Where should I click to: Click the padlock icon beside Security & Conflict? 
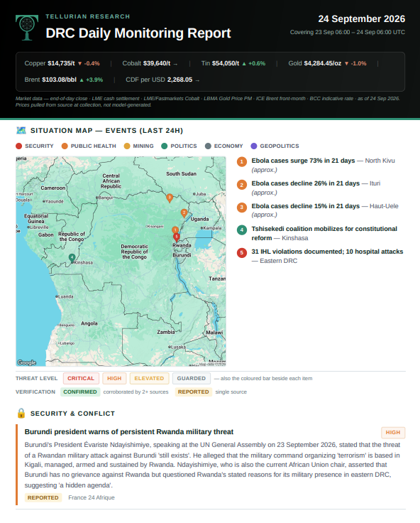[21, 414]
